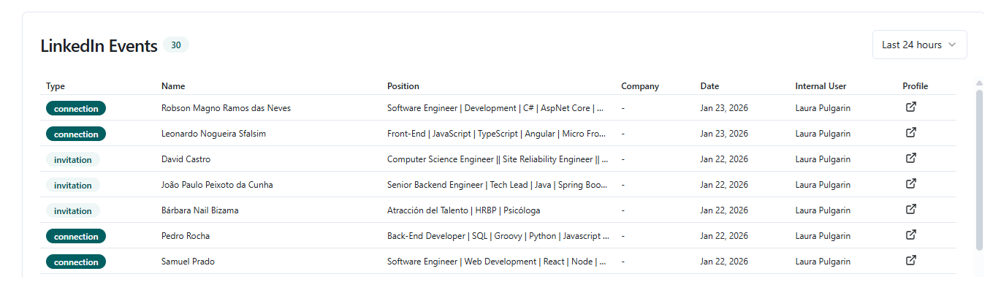Open João Paulo Peixoto da Cunha profile icon

click(x=910, y=184)
